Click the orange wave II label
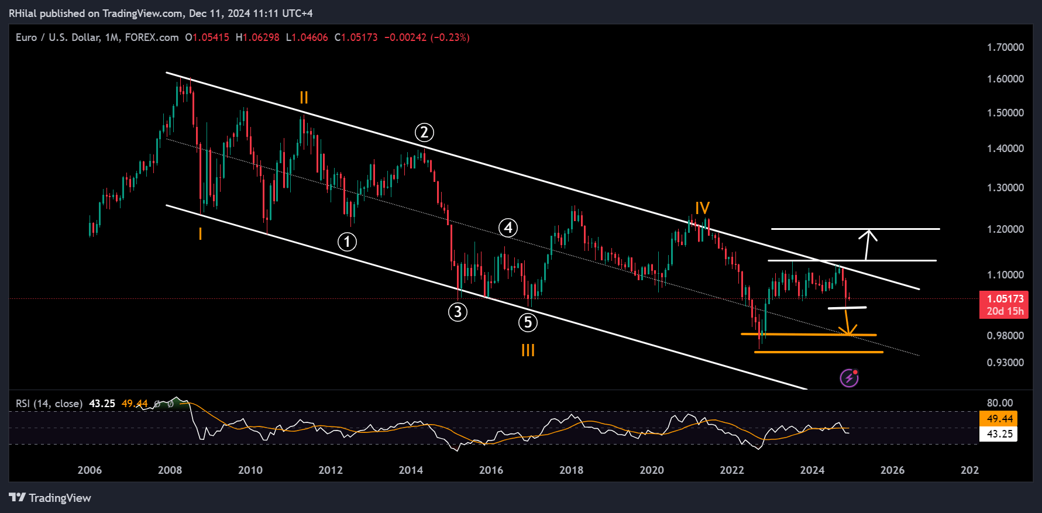This screenshot has width=1042, height=513. (x=304, y=98)
